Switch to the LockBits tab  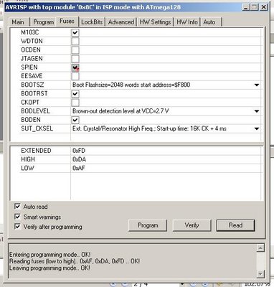coord(92,22)
